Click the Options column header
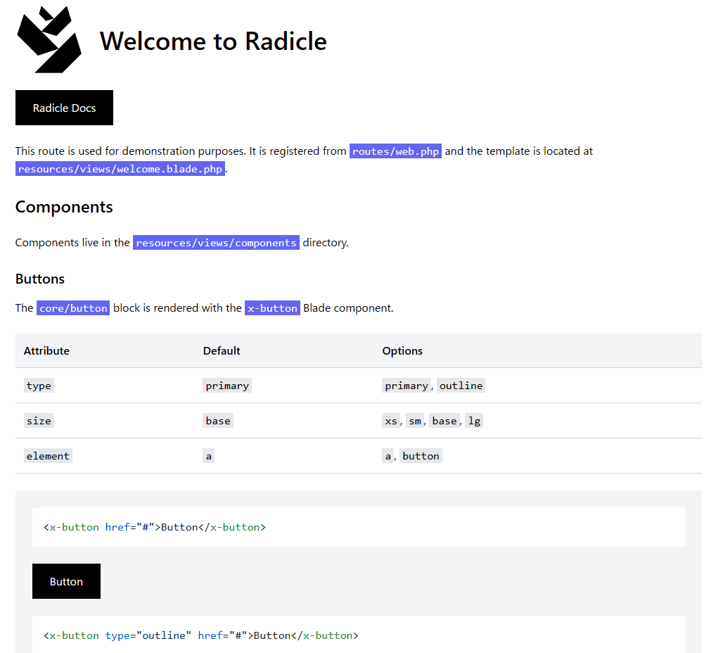Screen dimensions: 716x653 tap(402, 351)
